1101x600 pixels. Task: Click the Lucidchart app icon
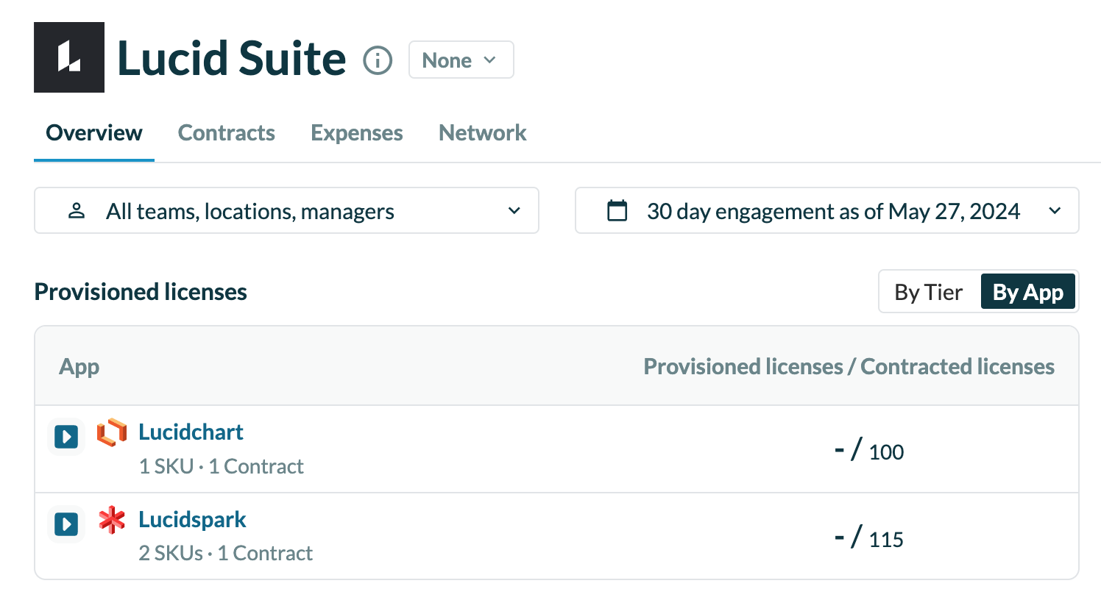[112, 432]
